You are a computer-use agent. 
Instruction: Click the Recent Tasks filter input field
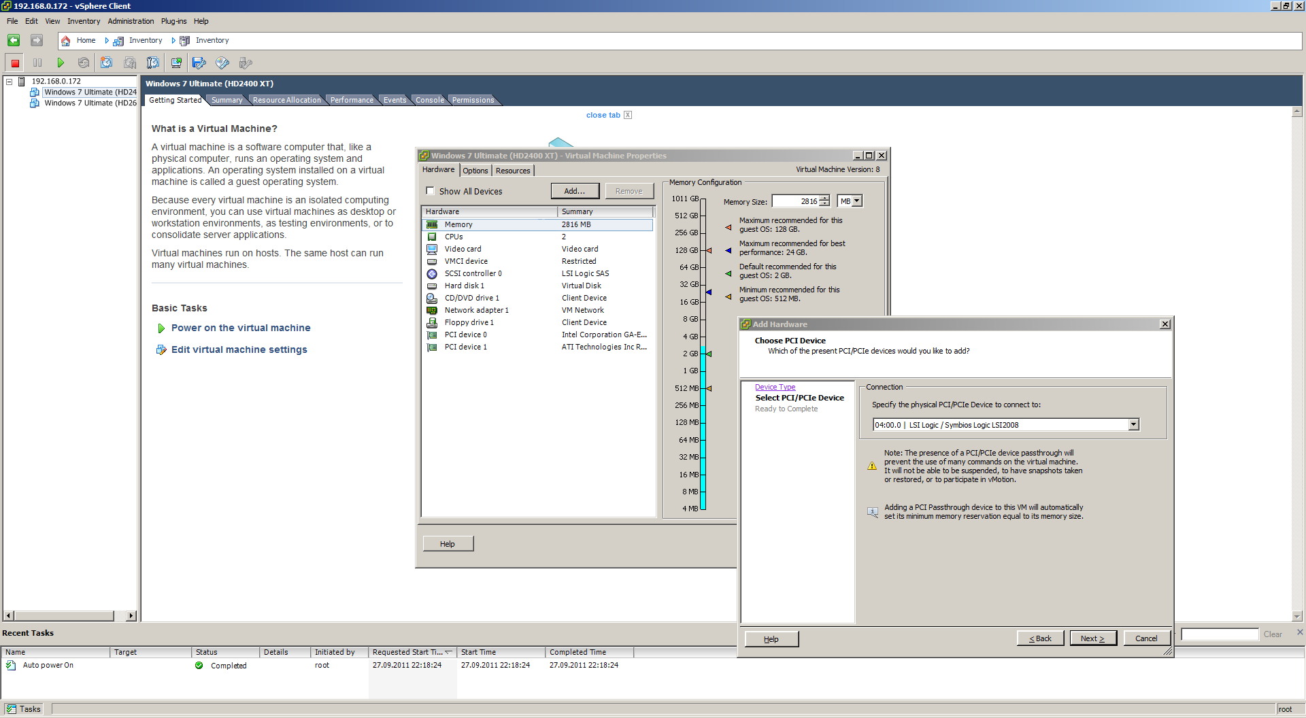pos(1220,634)
